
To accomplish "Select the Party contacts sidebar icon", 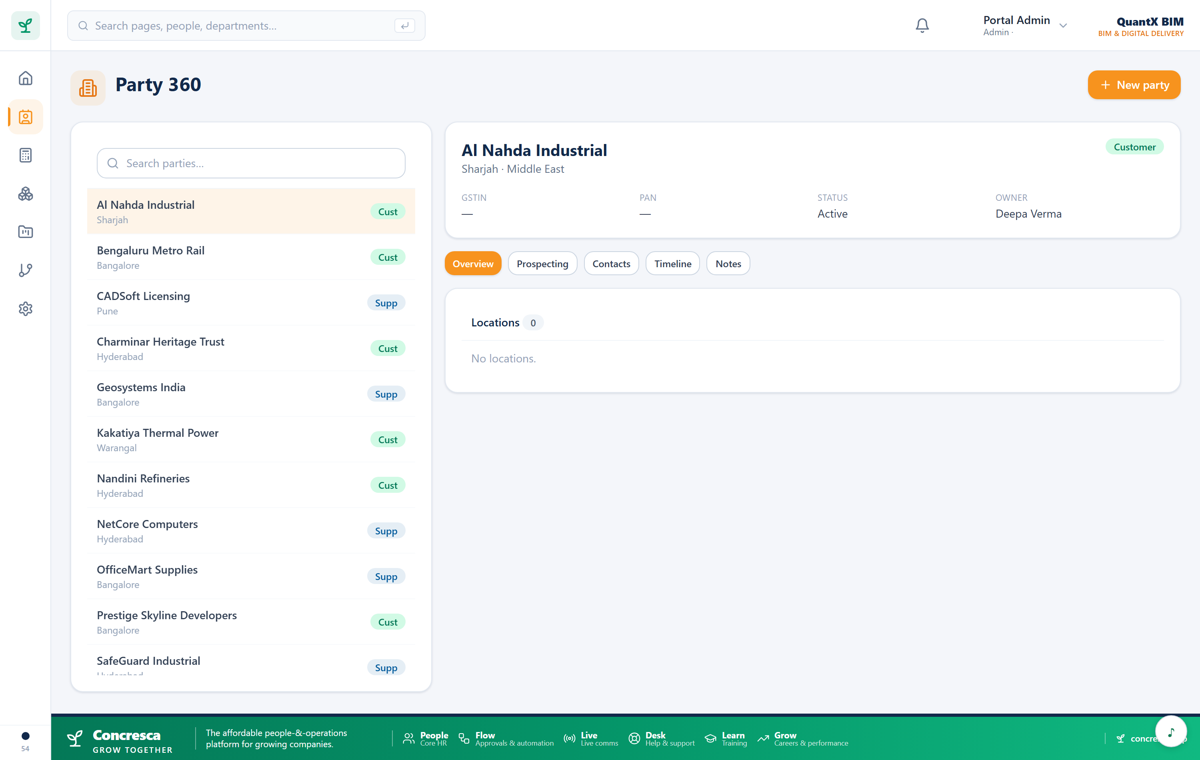I will pos(26,117).
